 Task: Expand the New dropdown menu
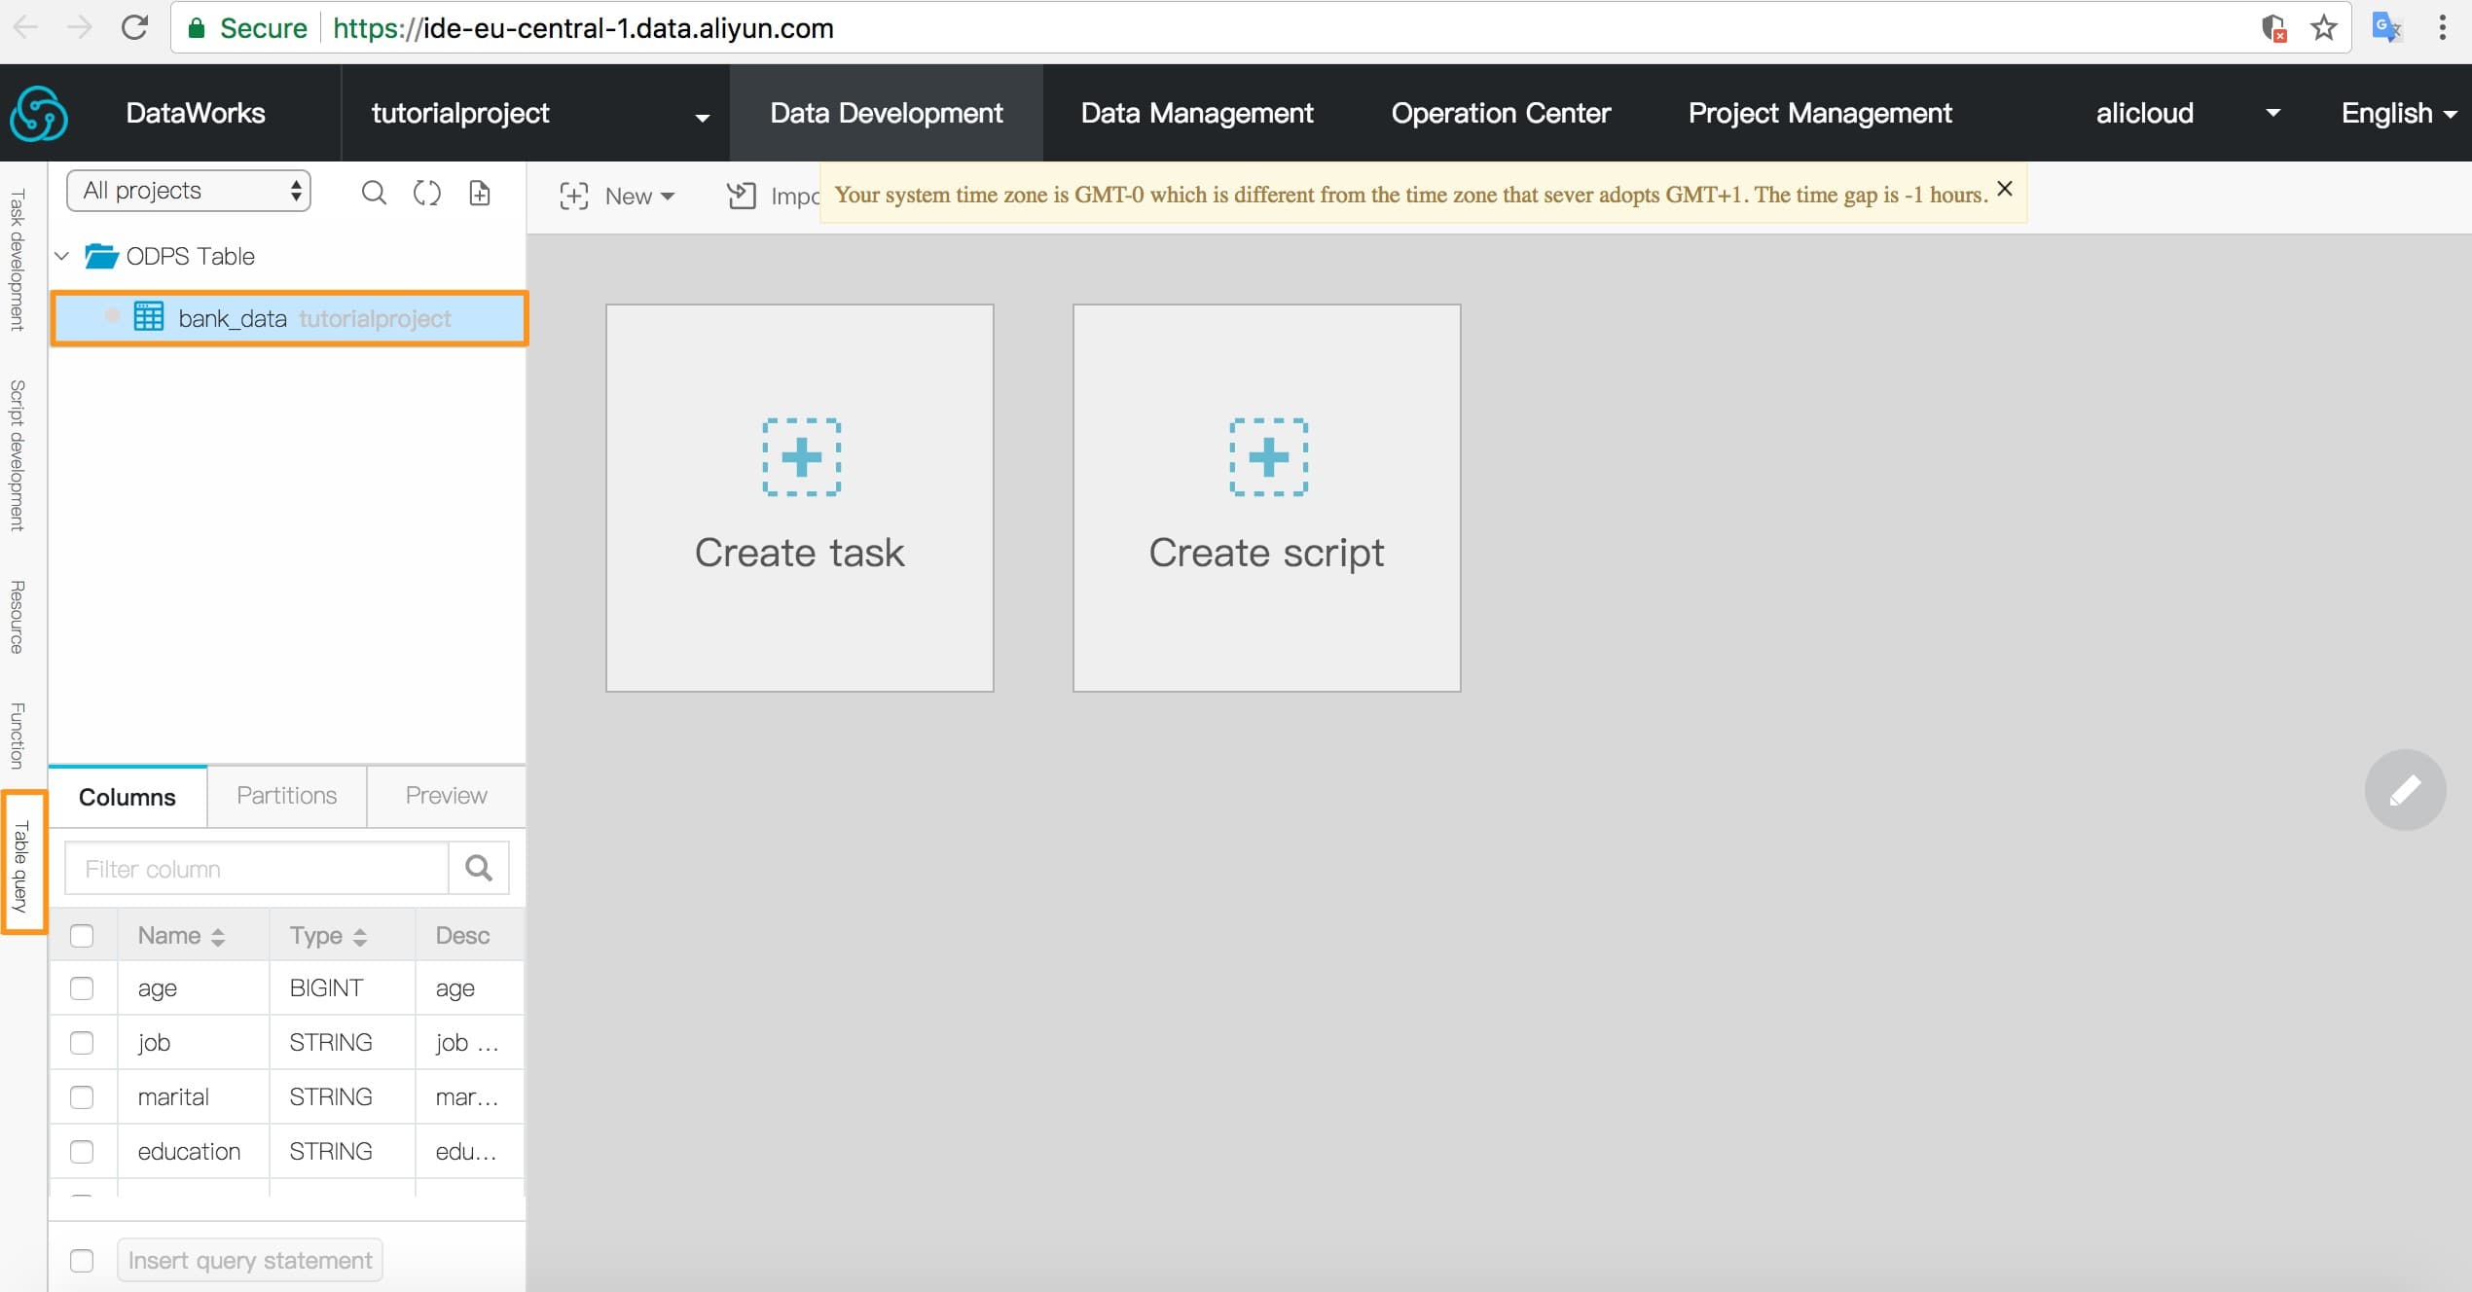pyautogui.click(x=639, y=197)
